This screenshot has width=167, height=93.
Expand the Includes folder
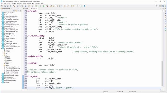(x=3, y=52)
